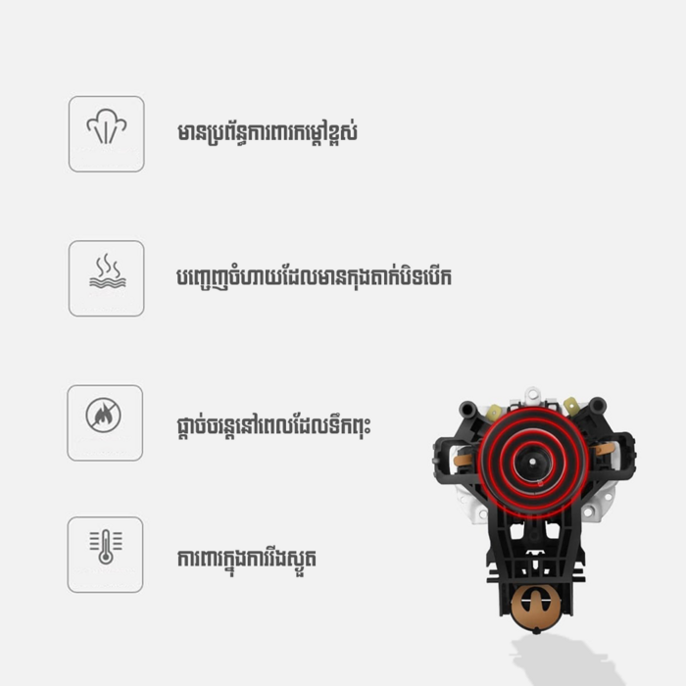Image resolution: width=686 pixels, height=686 pixels.
Task: Click the gray shadow beneath the thermostat
Action: 564,661
